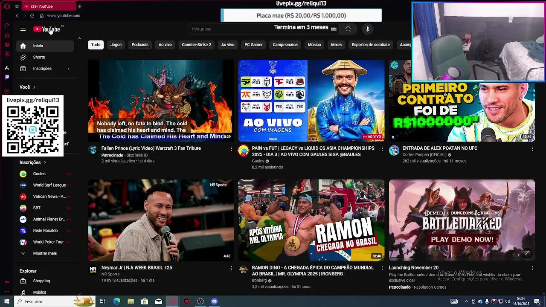Click the search magnifier button
Image resolution: width=546 pixels, height=307 pixels.
pos(348,29)
